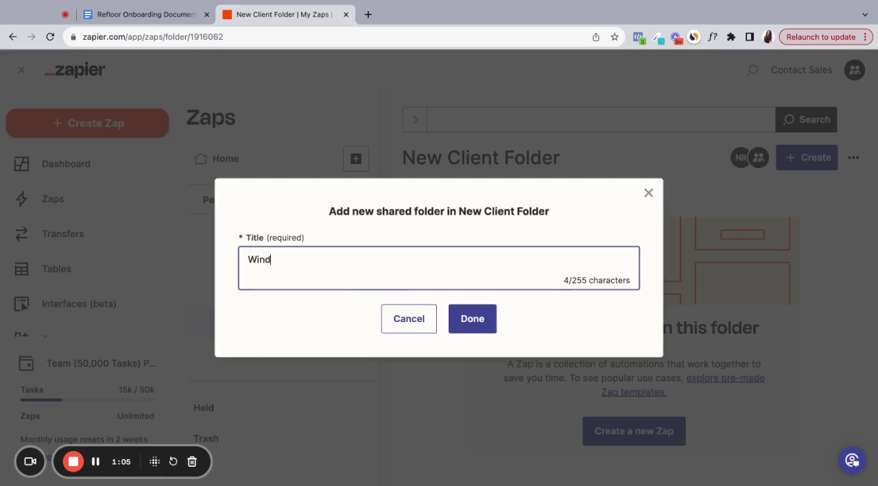Click the share page icon in address bar
Screen dimensions: 878x486
tap(595, 37)
